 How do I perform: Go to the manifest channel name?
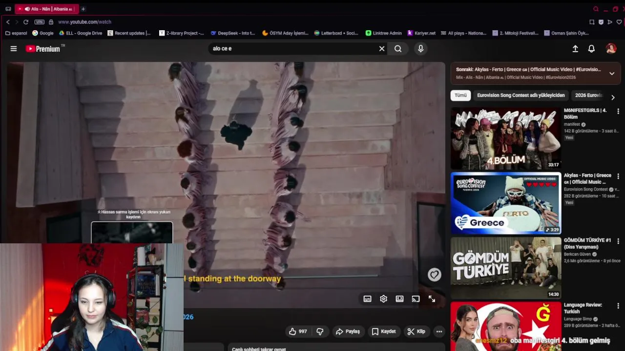point(572,124)
